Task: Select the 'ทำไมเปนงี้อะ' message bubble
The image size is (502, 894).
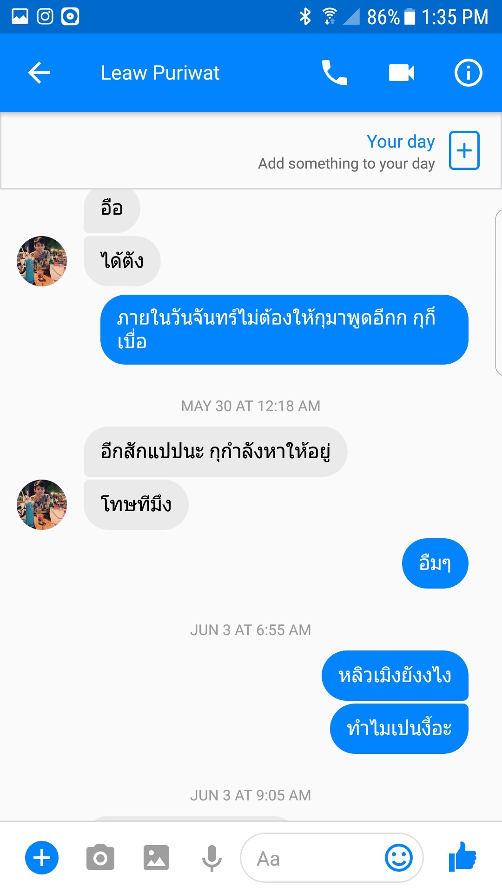Action: click(x=399, y=729)
